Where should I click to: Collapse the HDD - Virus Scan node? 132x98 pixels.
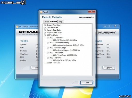click(x=48, y=53)
